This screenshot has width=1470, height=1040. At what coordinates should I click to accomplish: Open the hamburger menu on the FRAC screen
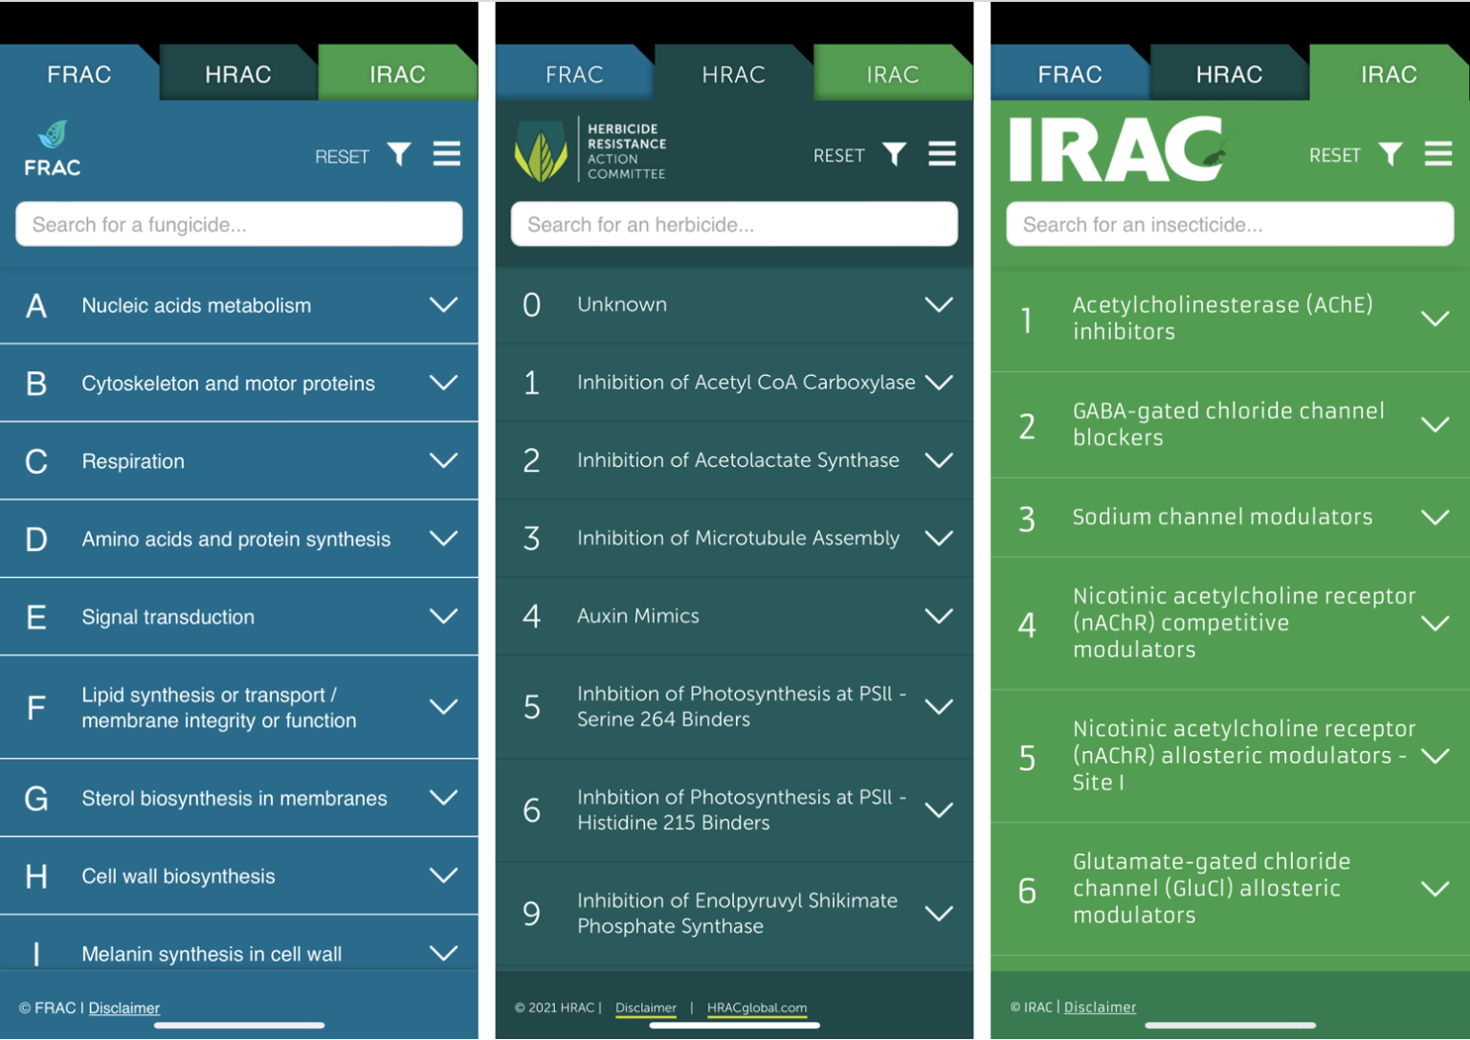pos(447,154)
